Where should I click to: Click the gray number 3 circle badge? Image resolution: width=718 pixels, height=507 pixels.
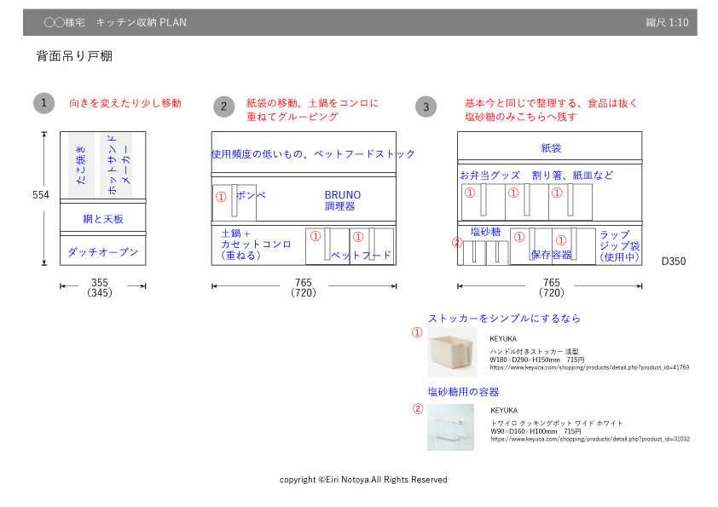(x=426, y=107)
